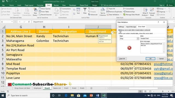This screenshot has width=175, height=98.
Task: Open New Query tool
Action: tap(35, 12)
